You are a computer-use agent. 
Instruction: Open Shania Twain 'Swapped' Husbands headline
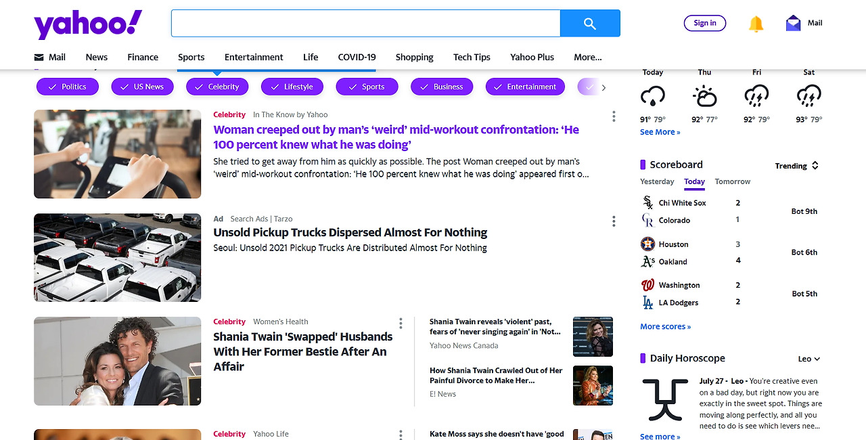pyautogui.click(x=302, y=351)
